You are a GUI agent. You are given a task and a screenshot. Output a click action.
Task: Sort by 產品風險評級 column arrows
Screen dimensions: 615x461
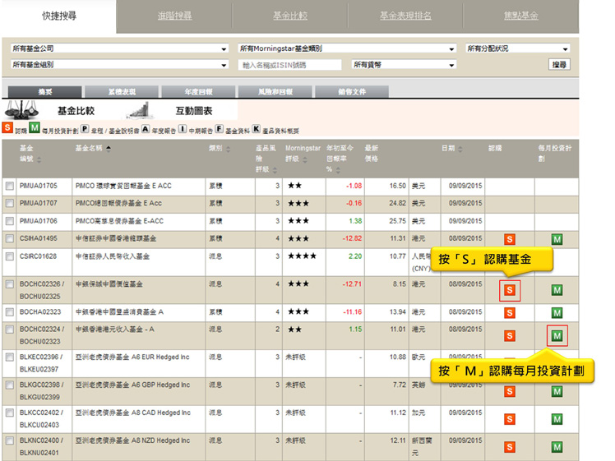click(275, 170)
